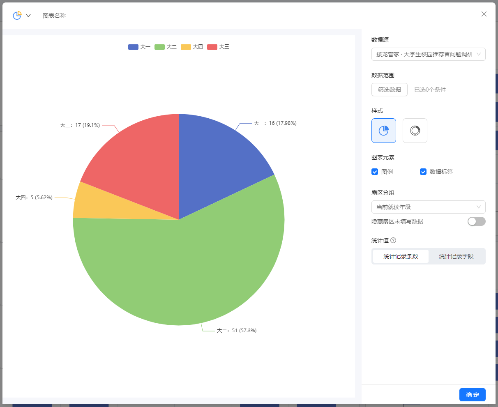Viewport: 498px width, 407px height.
Task: Select the donut ring chart style
Action: [x=415, y=131]
